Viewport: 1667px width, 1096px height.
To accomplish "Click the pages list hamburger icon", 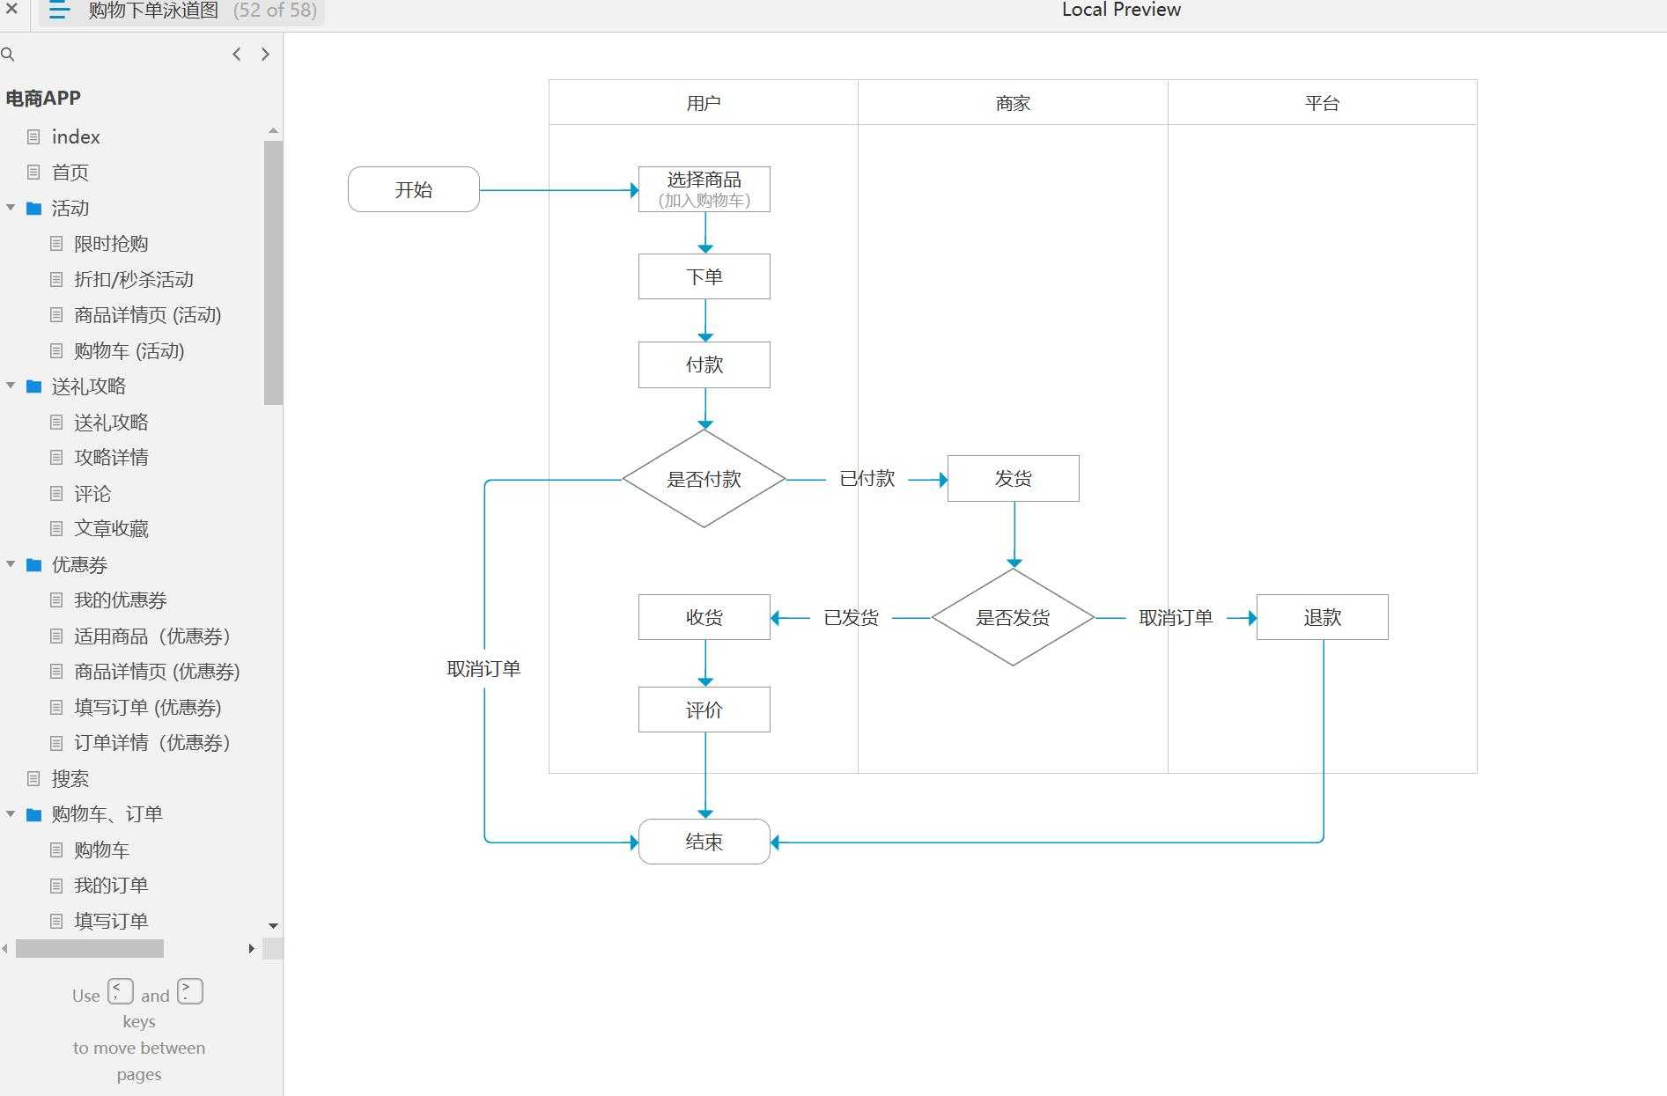I will (x=58, y=11).
